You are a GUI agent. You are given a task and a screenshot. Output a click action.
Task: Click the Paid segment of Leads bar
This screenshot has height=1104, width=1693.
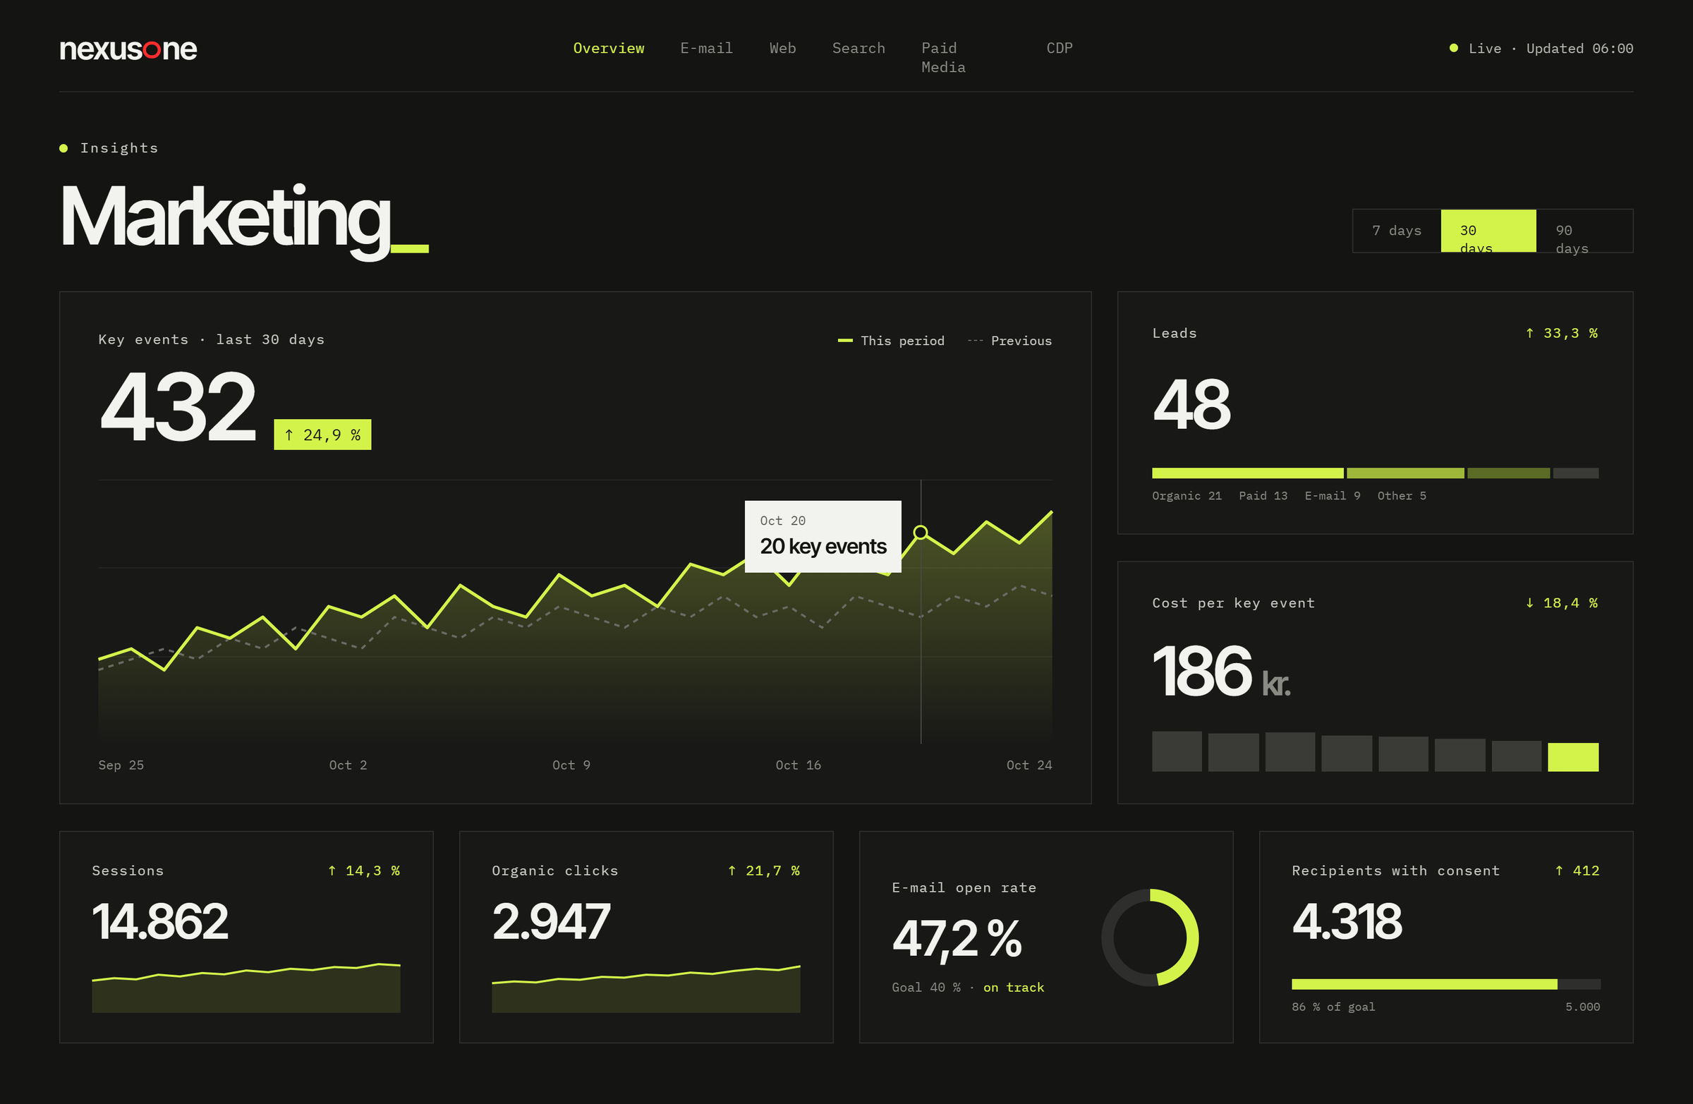[1405, 473]
